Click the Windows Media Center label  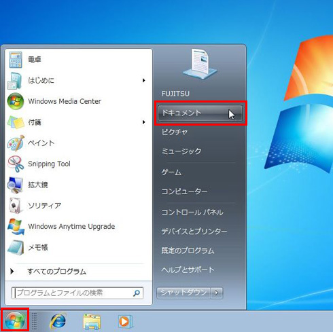tap(65, 101)
